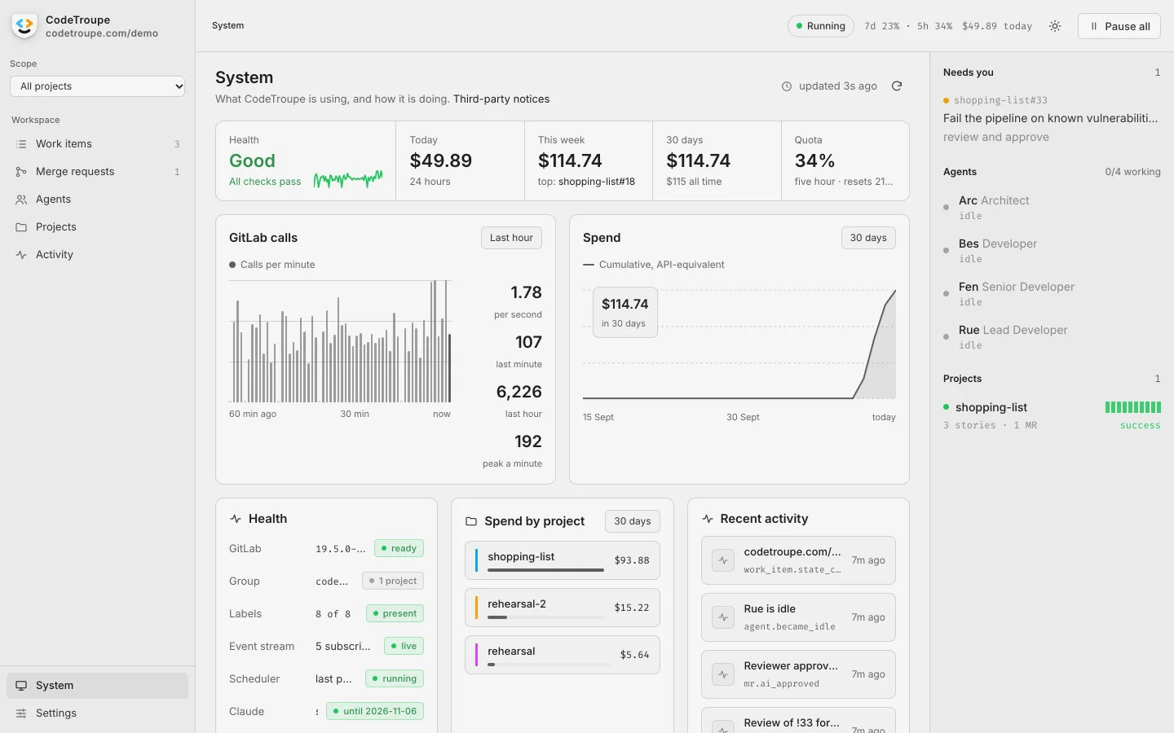Open the Agents page
The image size is (1174, 733).
[98, 200]
